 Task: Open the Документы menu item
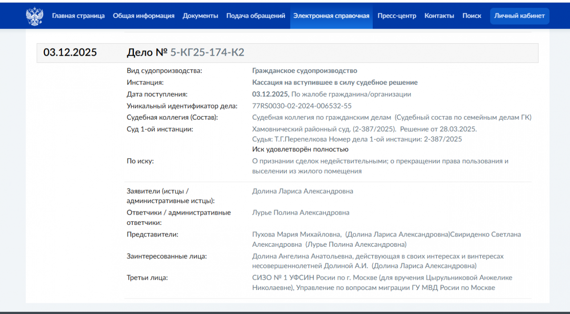(200, 16)
